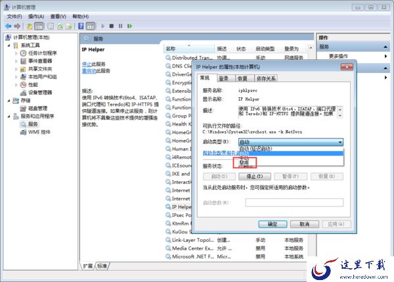Sort services by the 启动类型 column header
394x282 pixels.
point(267,49)
